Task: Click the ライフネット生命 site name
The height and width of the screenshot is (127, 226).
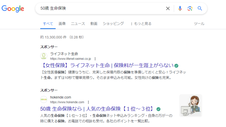Action: tap(64, 54)
